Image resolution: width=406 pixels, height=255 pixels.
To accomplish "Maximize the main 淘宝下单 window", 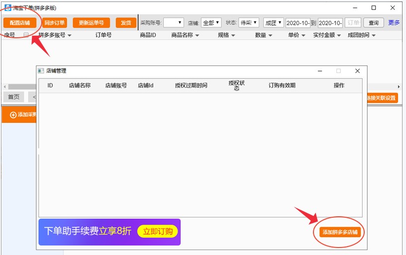I will click(x=374, y=8).
